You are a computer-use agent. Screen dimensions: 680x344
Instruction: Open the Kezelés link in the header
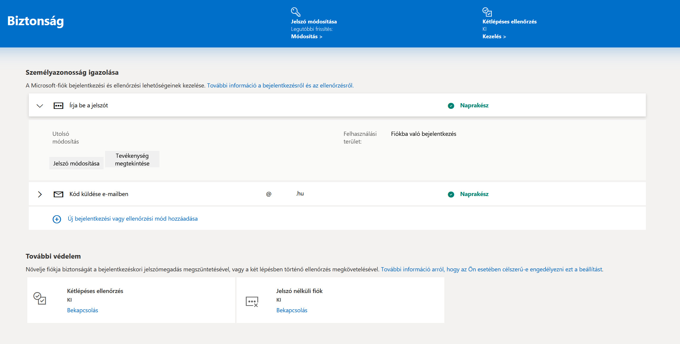coord(494,36)
